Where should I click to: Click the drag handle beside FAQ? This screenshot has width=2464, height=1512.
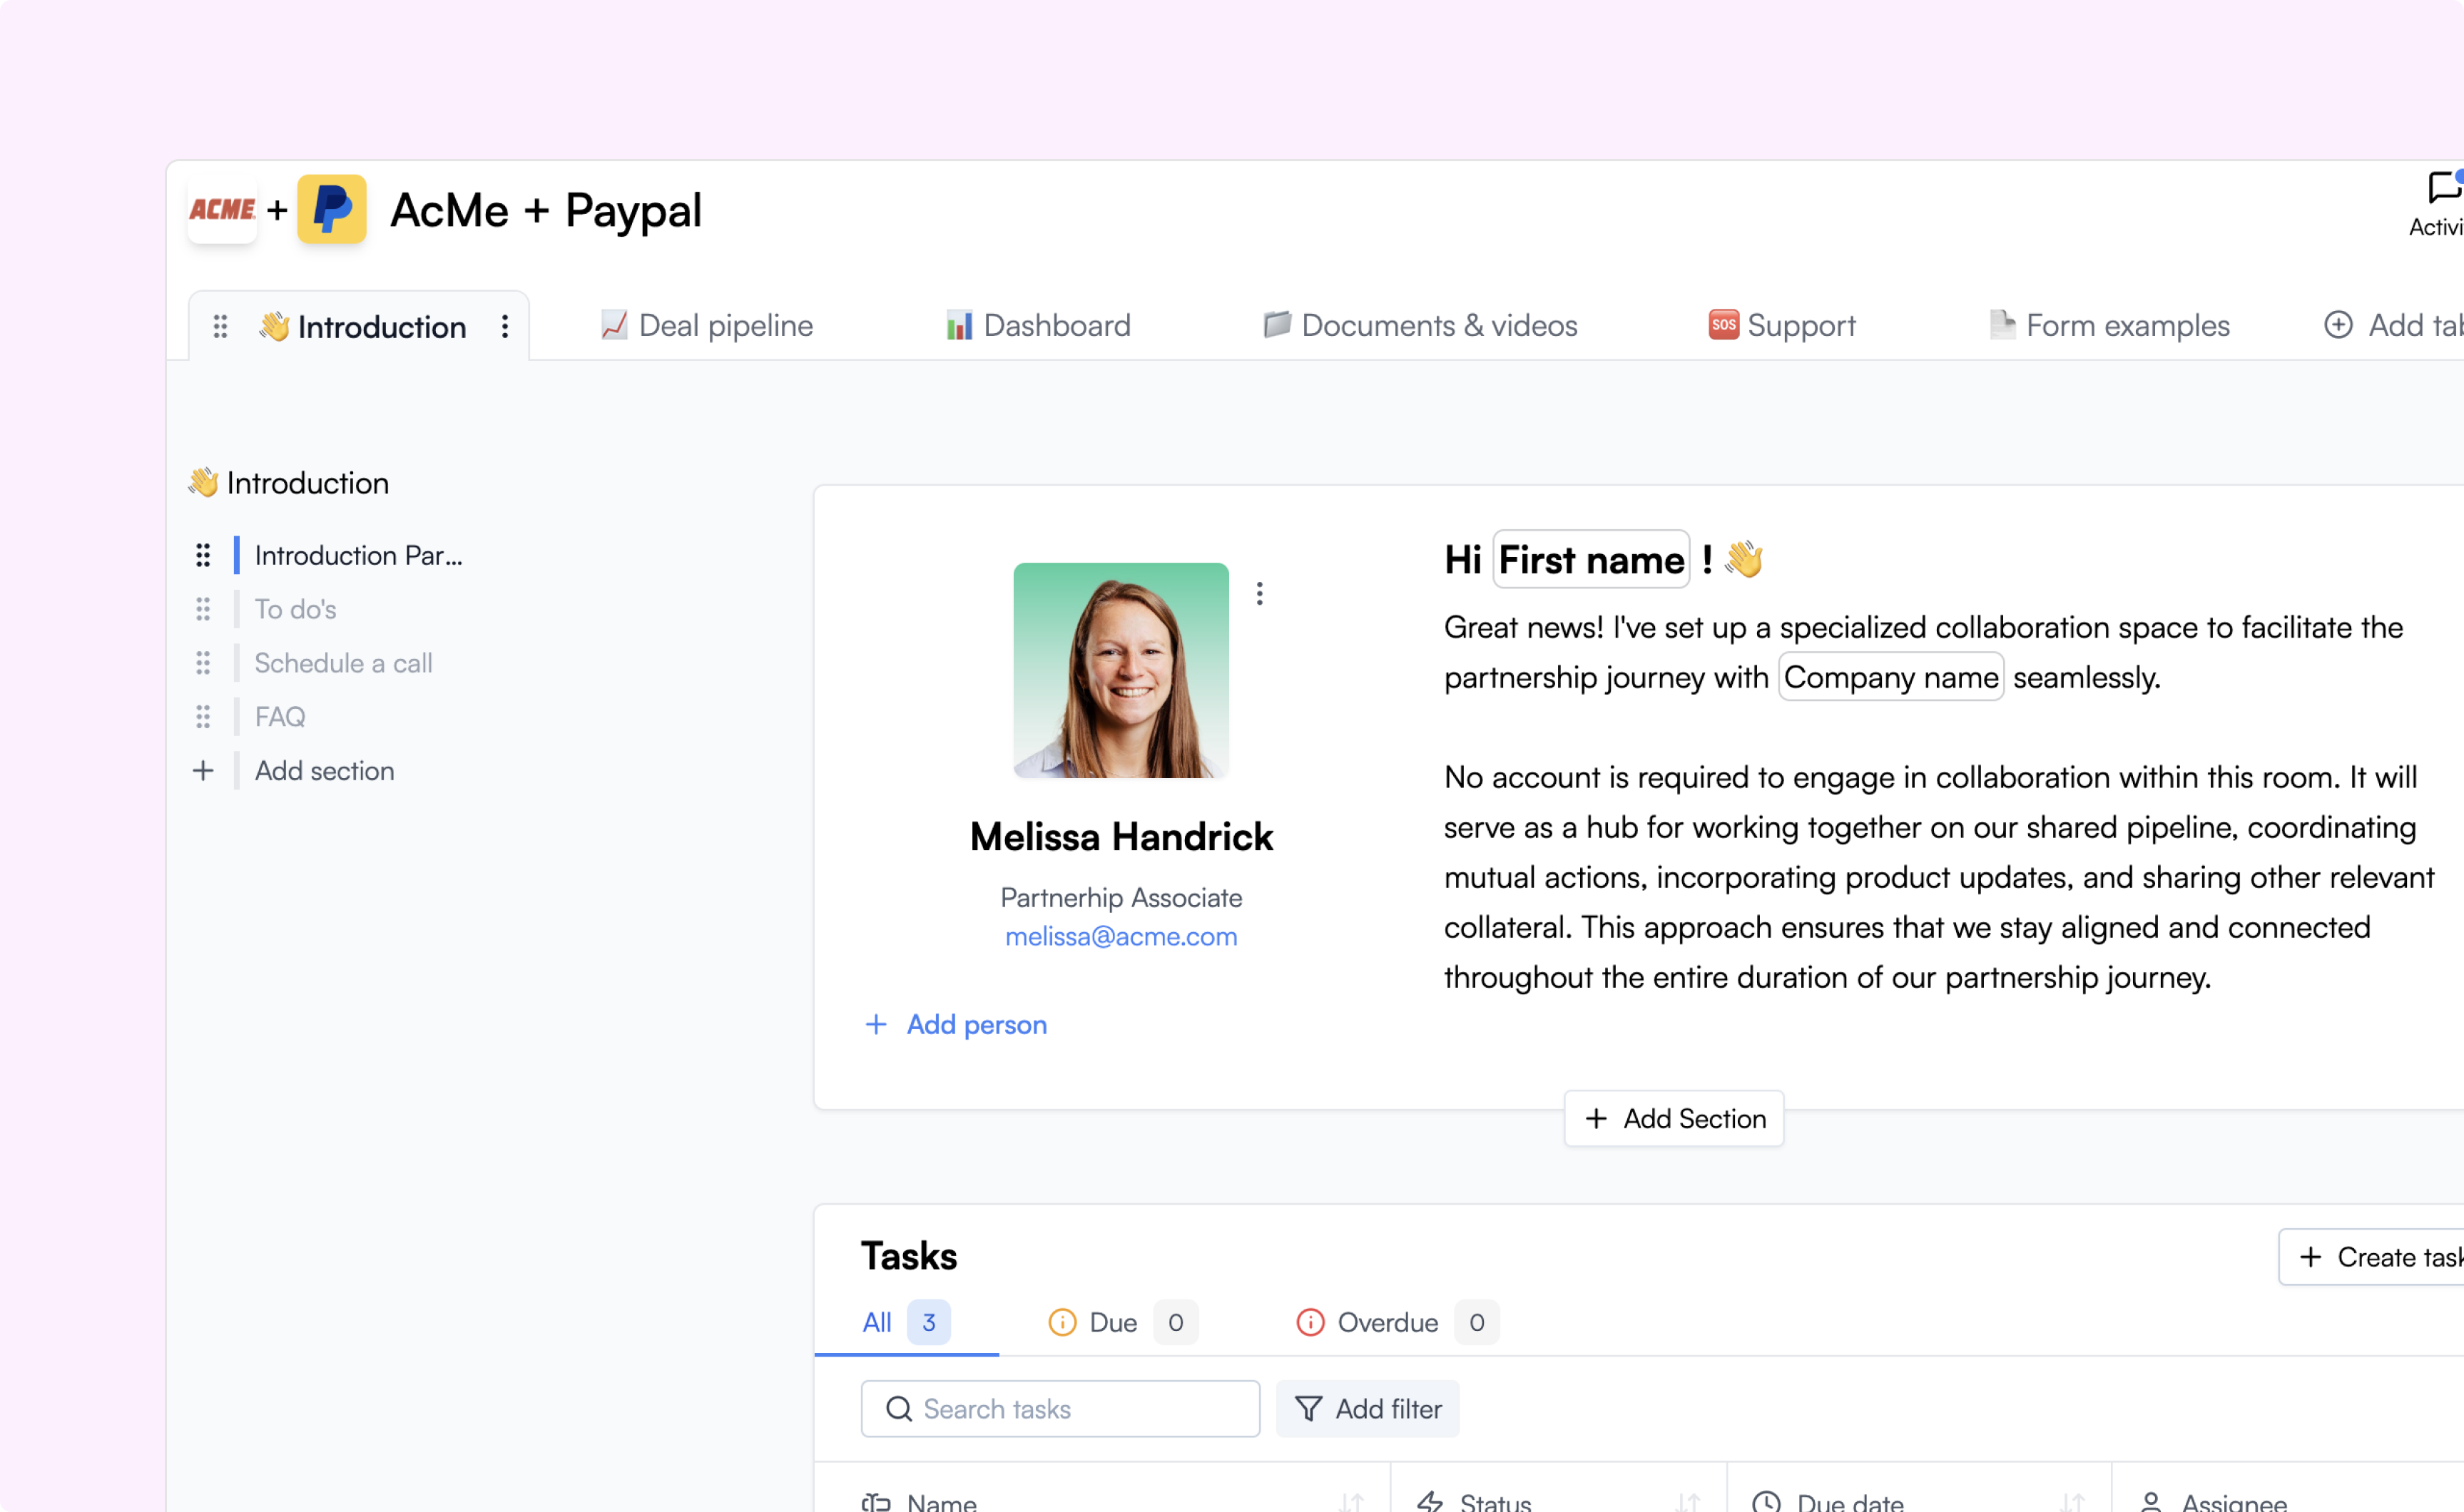point(203,716)
